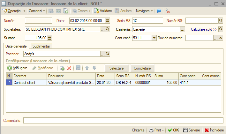Open the calendar picker for Data

click(x=108, y=21)
